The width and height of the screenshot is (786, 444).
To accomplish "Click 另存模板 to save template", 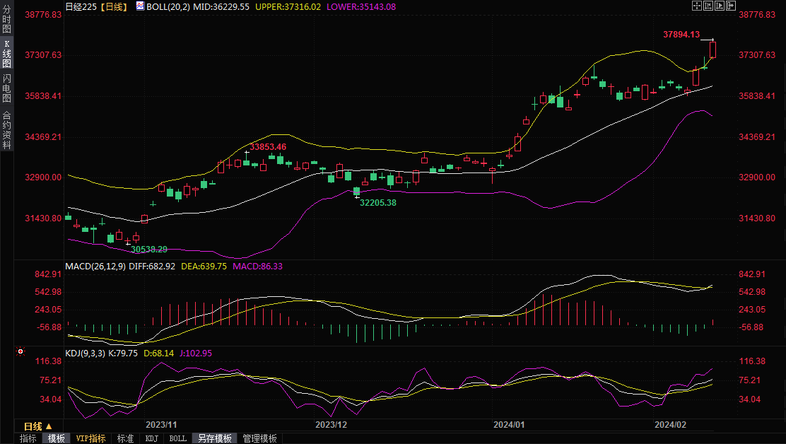I will coord(214,438).
